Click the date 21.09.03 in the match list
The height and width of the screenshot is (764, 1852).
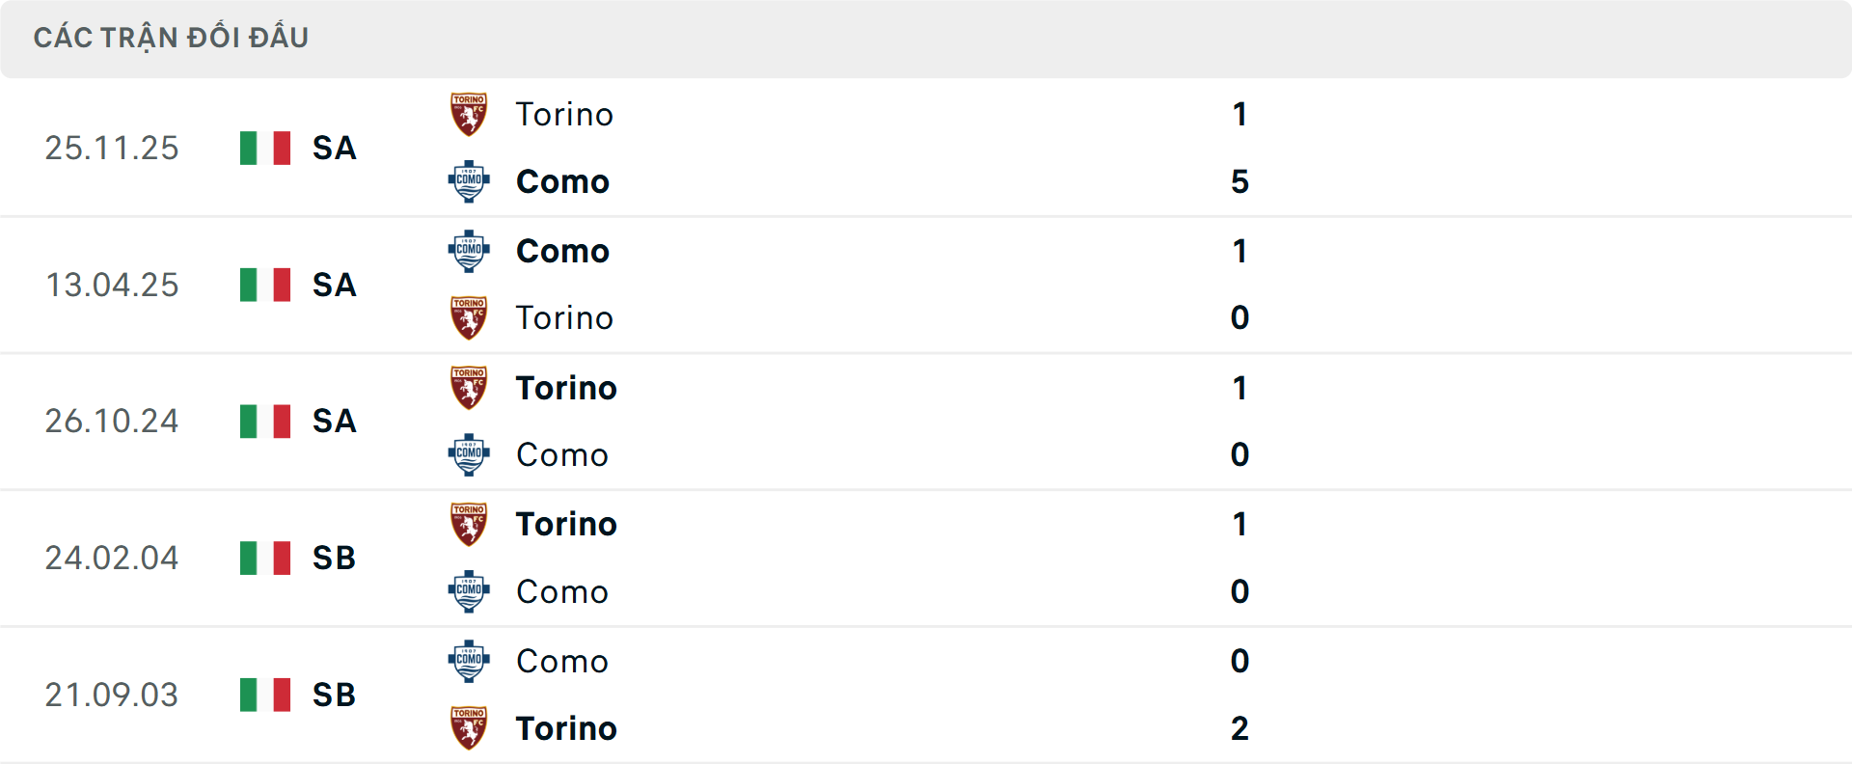tap(112, 695)
